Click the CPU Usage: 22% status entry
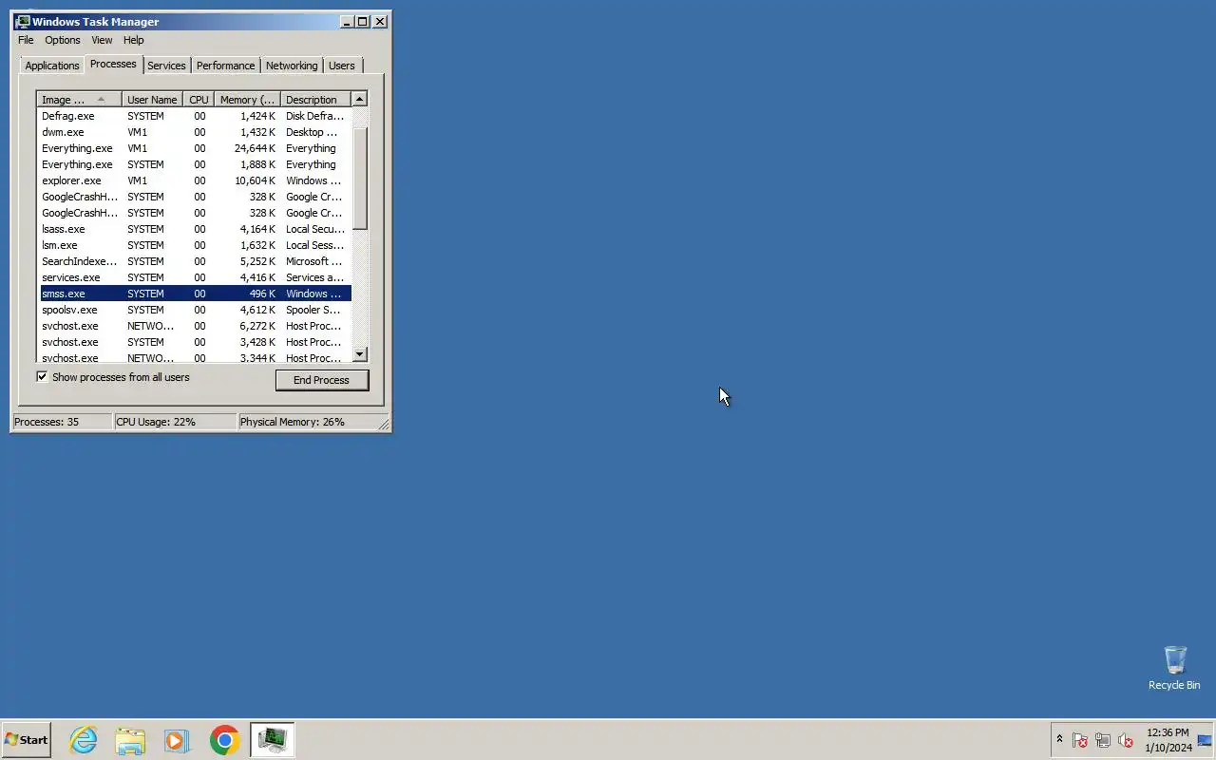 point(175,422)
